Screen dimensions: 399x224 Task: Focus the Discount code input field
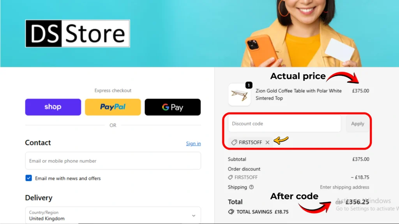click(284, 124)
